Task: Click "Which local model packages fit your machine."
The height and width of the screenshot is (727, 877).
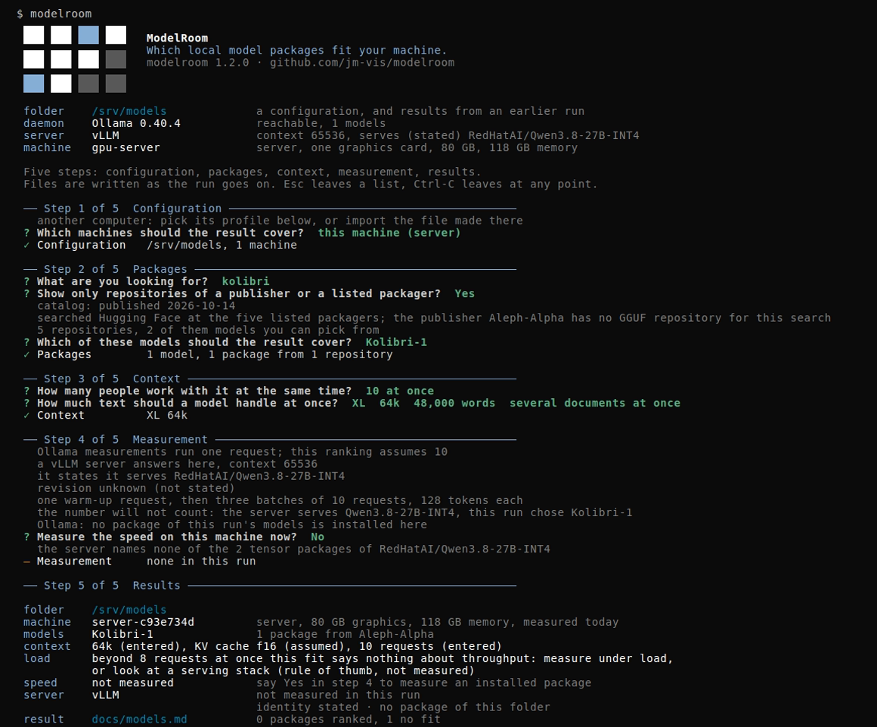Action: pyautogui.click(x=296, y=51)
